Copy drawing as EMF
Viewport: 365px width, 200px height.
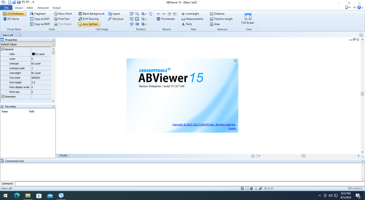click(40, 19)
